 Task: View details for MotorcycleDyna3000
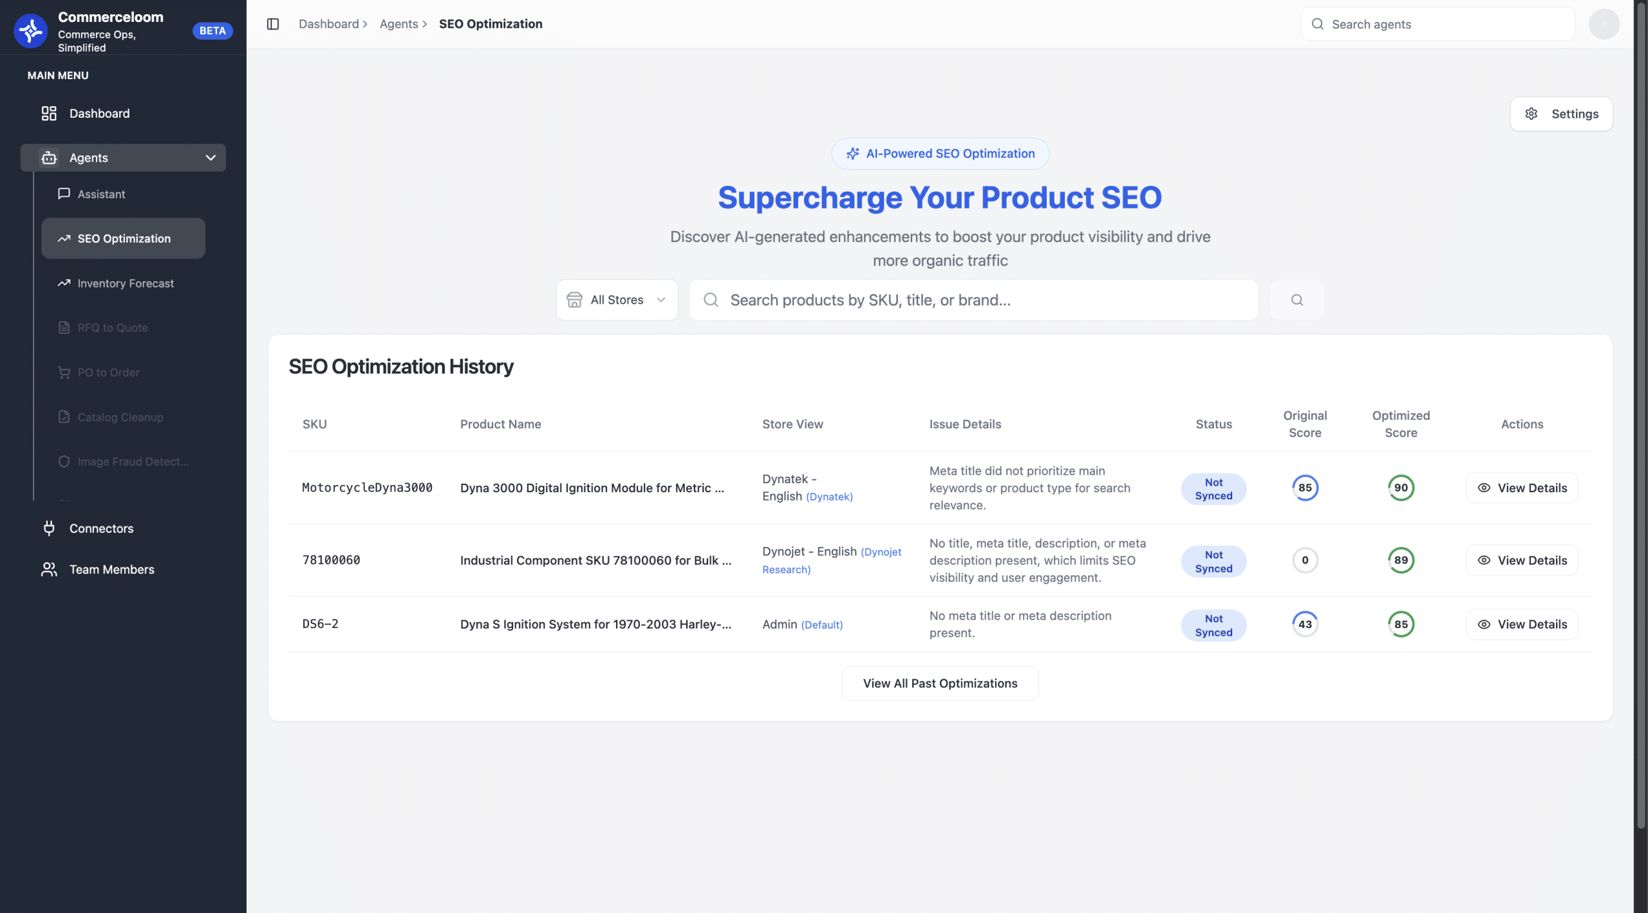pos(1522,488)
